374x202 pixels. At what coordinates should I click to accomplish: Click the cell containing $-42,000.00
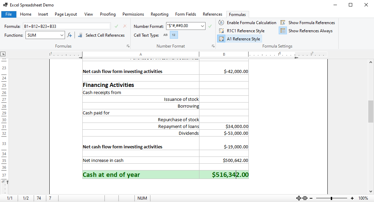[224, 68]
